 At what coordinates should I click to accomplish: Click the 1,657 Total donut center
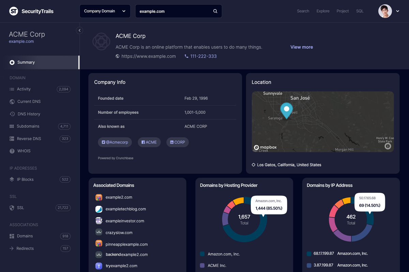tap(244, 220)
